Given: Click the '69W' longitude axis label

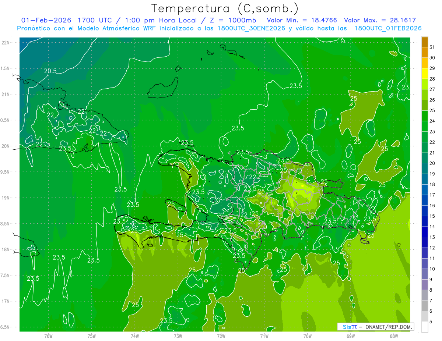Looking at the screenshot, I should point(351,336).
